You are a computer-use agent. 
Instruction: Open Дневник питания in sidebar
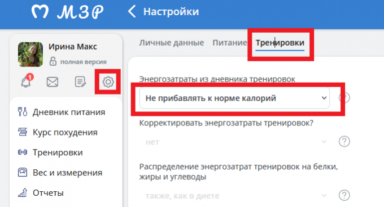pos(62,112)
